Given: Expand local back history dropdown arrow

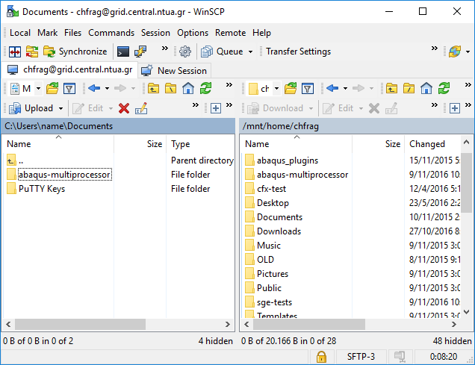Looking at the screenshot, I should click(x=107, y=88).
